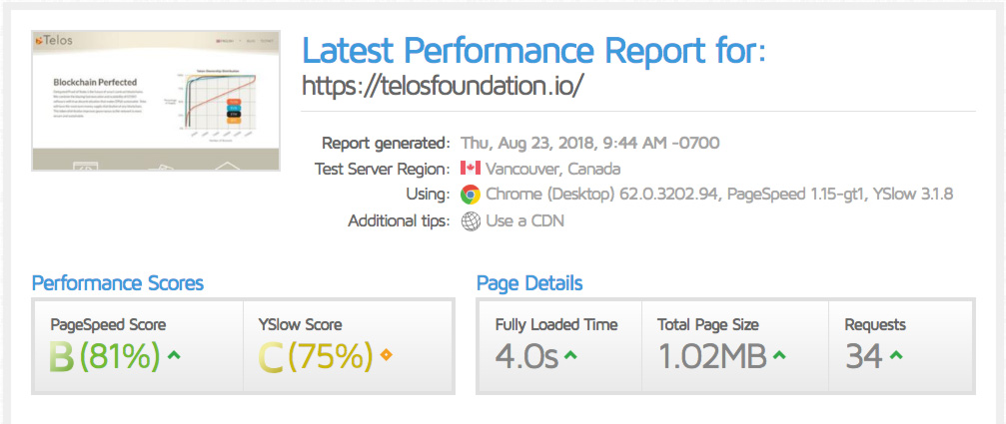Click the Chrome browser icon
1006x424 pixels.
point(471,195)
